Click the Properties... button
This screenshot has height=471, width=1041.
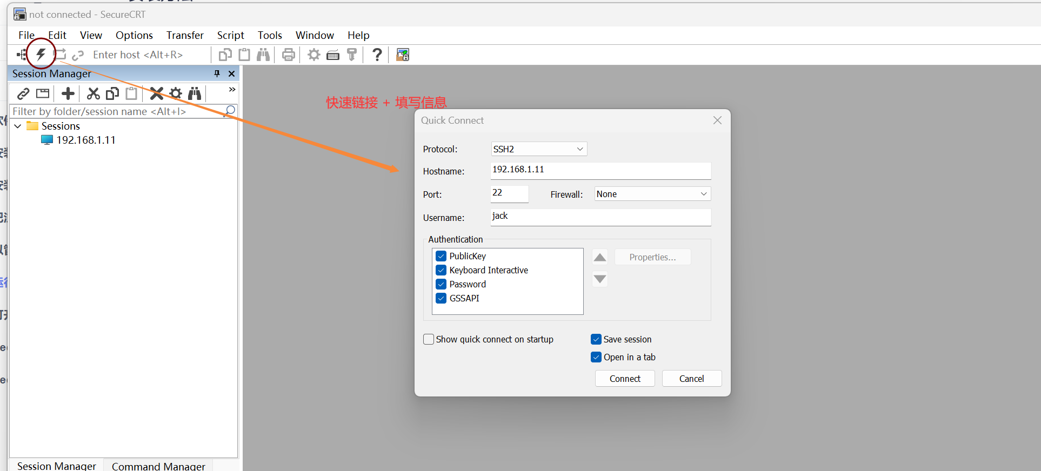pyautogui.click(x=652, y=257)
